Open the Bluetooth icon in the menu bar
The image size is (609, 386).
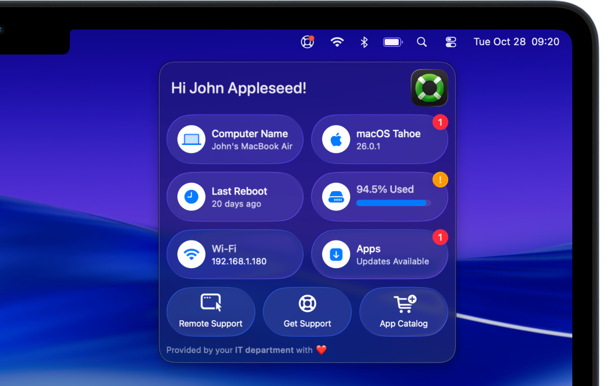pos(364,42)
